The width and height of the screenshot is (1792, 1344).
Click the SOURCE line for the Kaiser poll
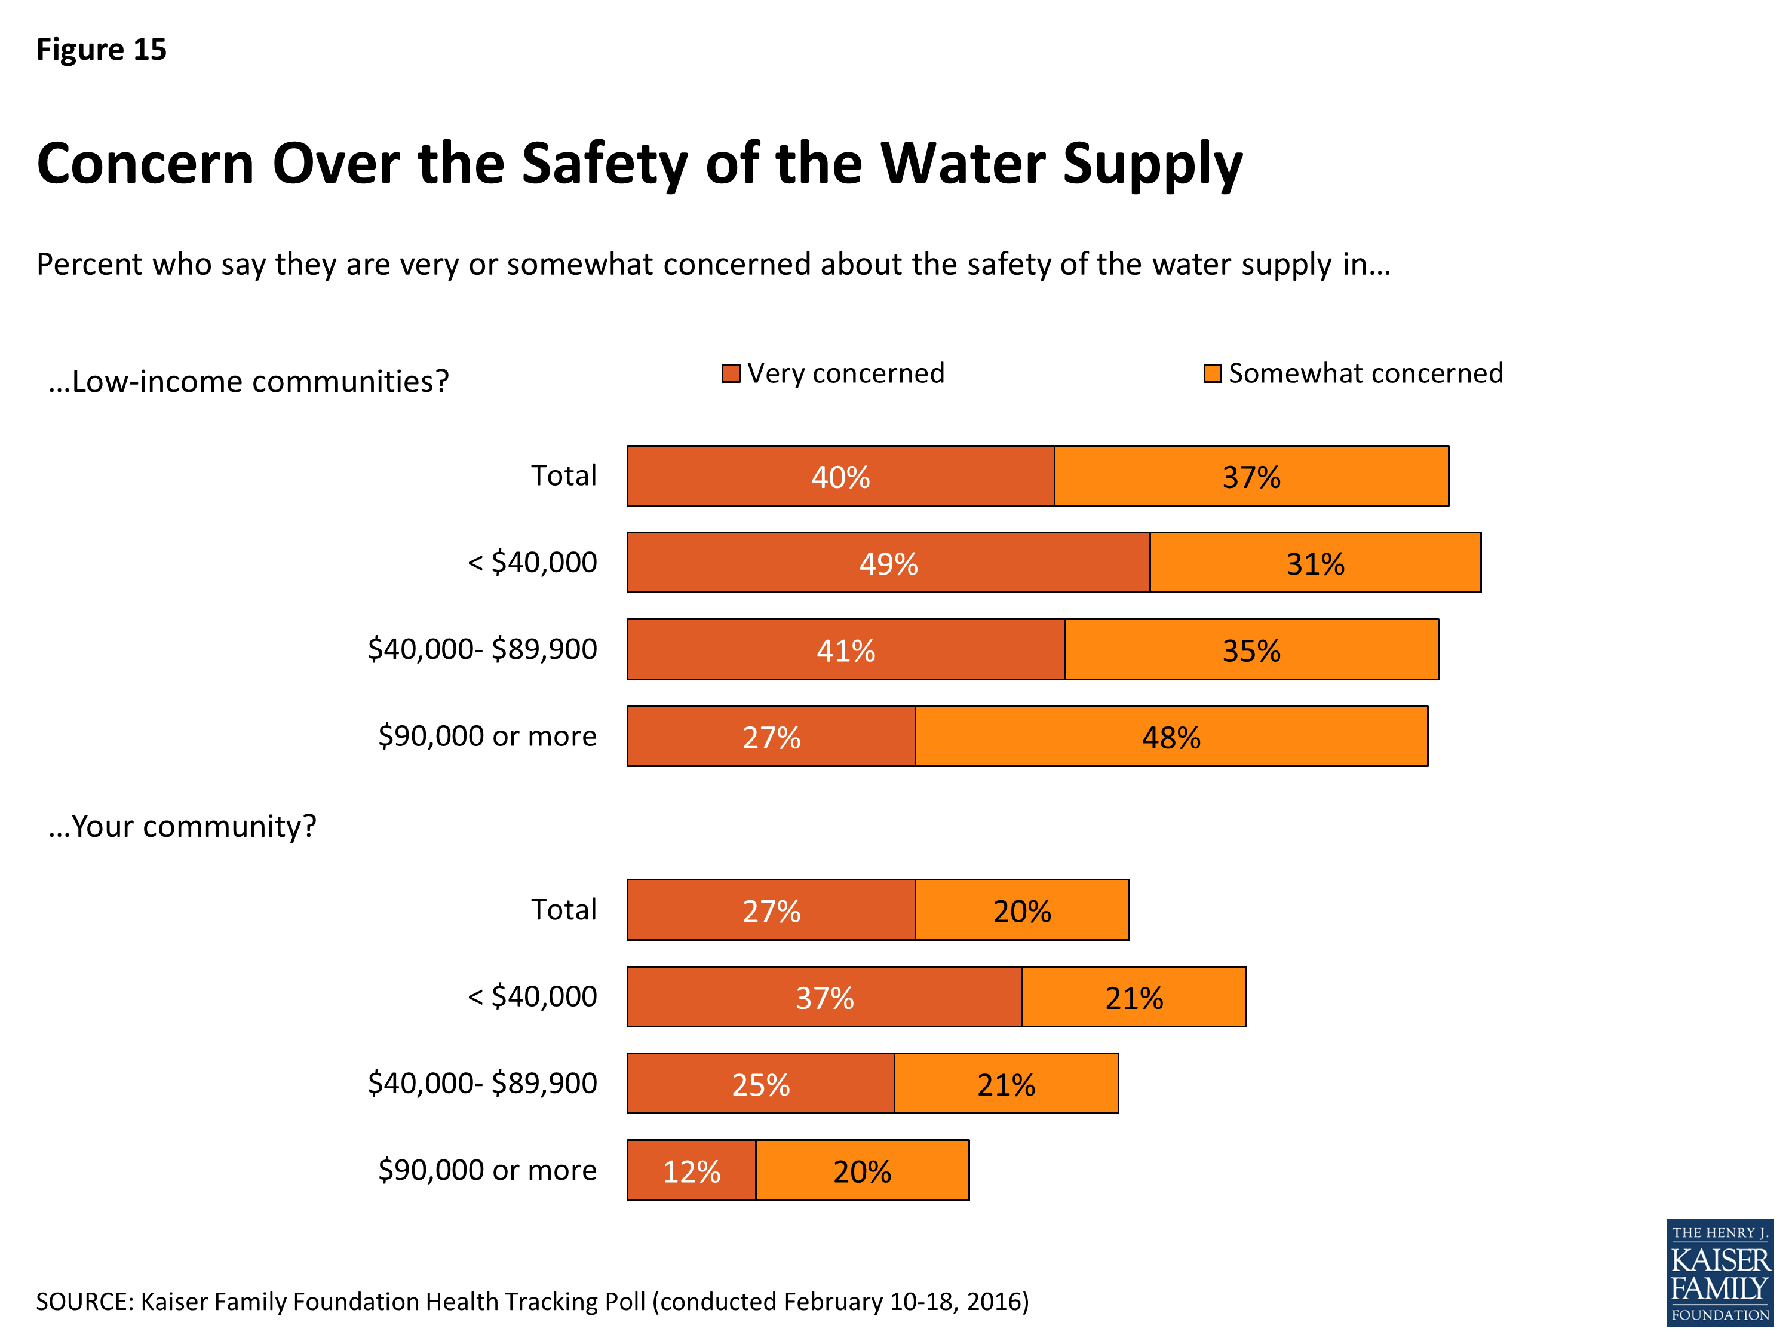click(x=532, y=1301)
